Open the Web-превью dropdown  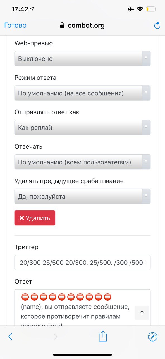coord(82,59)
